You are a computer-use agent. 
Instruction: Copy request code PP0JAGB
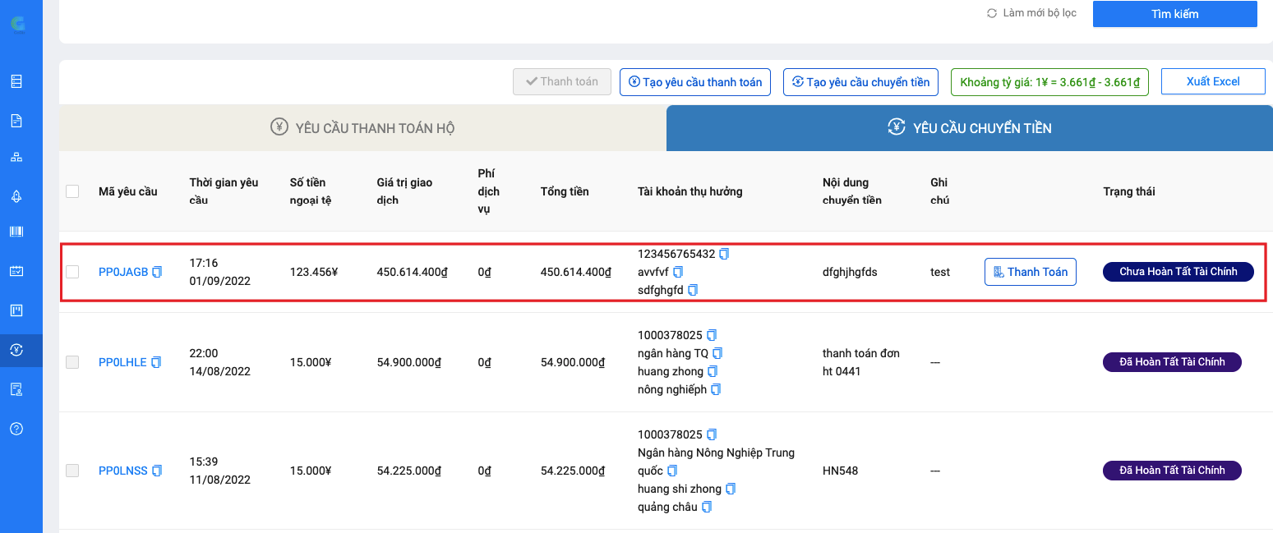(x=157, y=272)
